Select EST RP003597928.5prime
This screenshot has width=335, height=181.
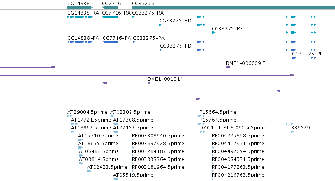(158, 144)
